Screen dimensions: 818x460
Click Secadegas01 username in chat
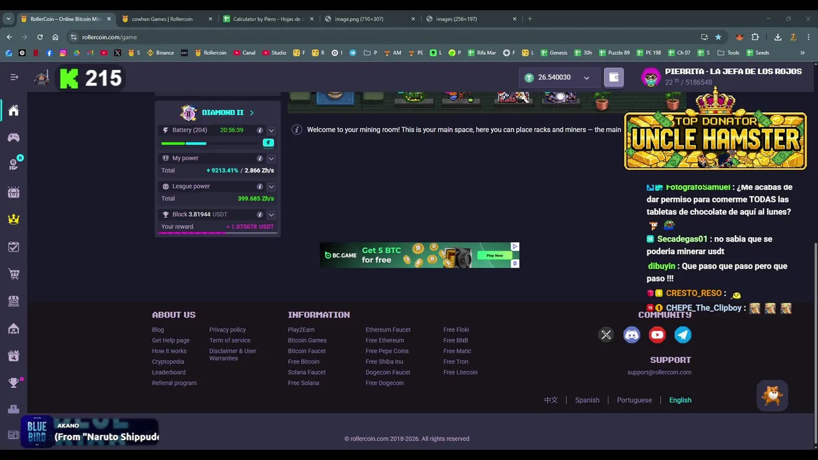point(682,239)
